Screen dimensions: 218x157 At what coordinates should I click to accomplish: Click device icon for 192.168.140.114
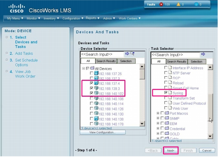(x=96, y=103)
